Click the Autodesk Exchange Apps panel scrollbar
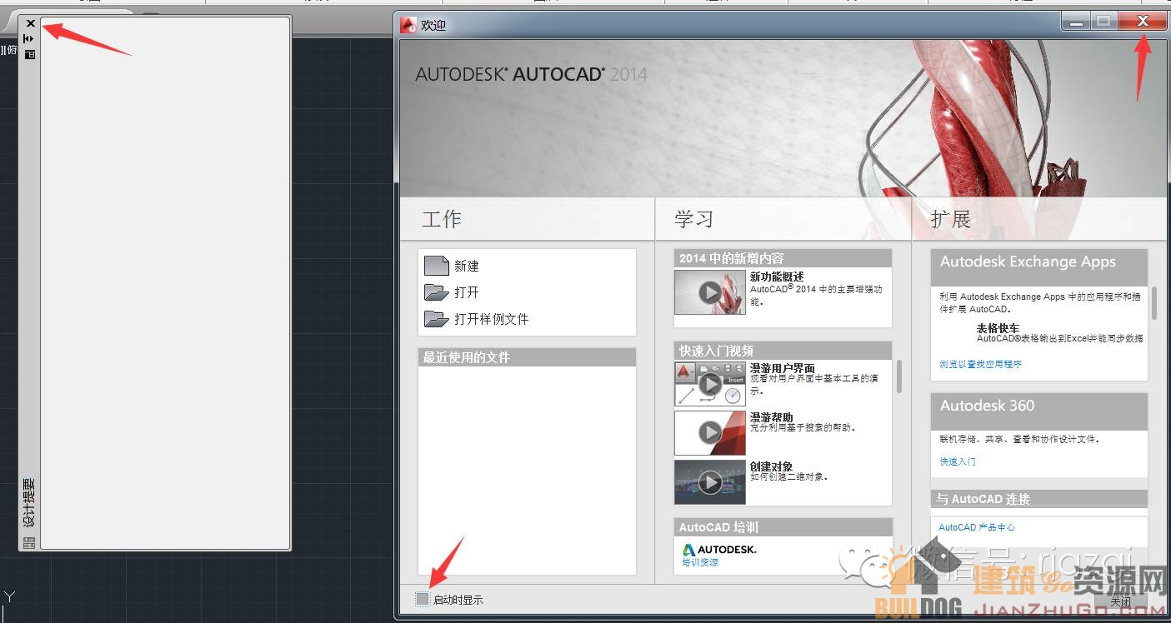The width and height of the screenshot is (1171, 623). click(x=1154, y=303)
